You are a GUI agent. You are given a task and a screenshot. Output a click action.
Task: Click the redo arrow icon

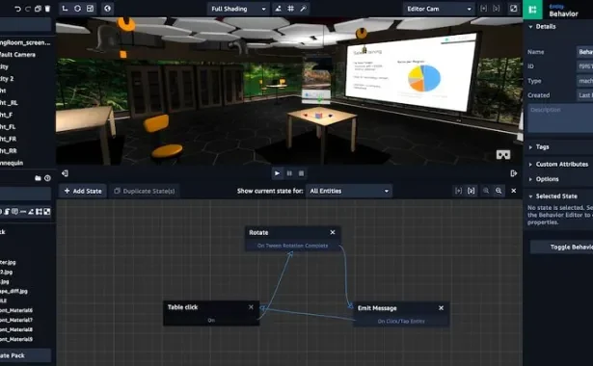[x=28, y=9]
